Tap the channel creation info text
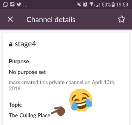Image resolution: width=132 pixels, height=125 pixels. pos(62,86)
